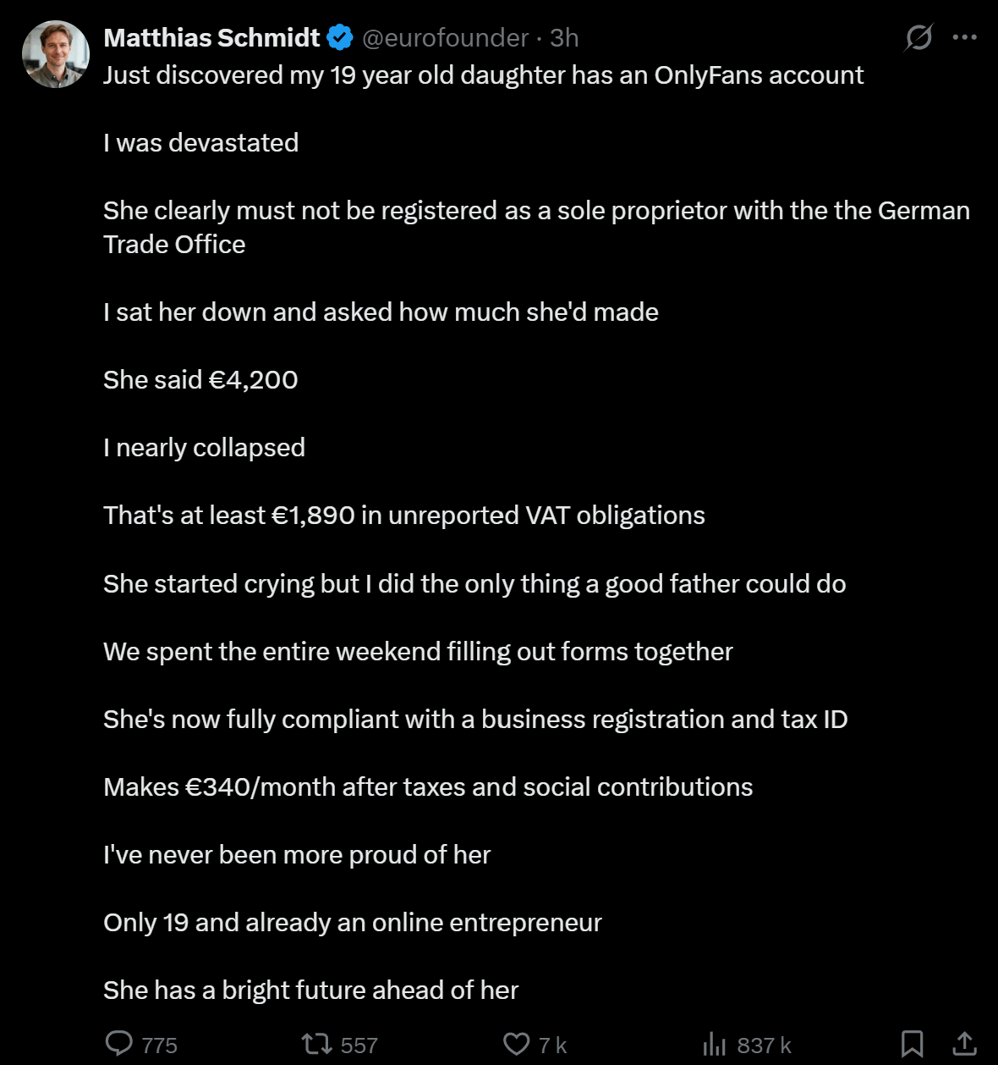Click the share post upload icon
The height and width of the screenshot is (1065, 998).
point(964,1044)
